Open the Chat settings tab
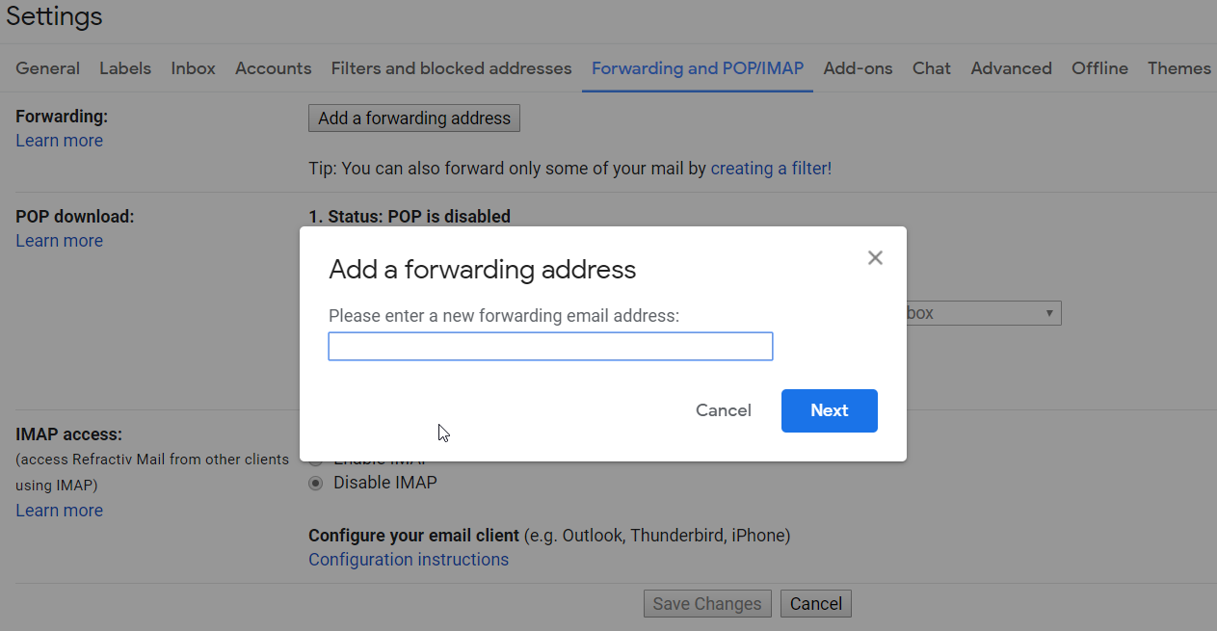The width and height of the screenshot is (1217, 631). (932, 68)
